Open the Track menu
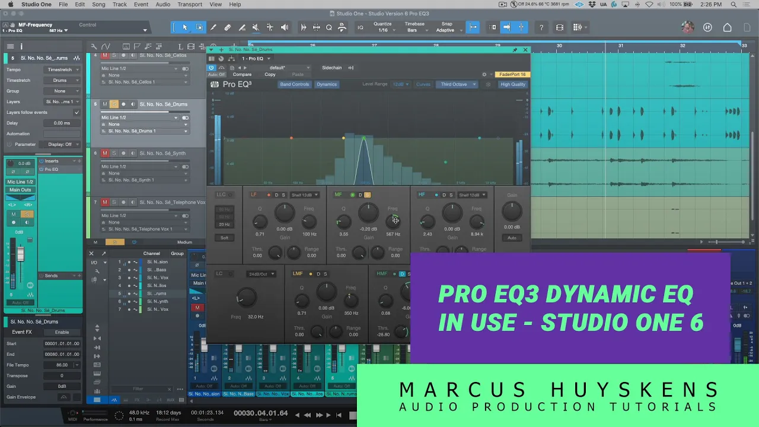This screenshot has height=427, width=759. pos(120,4)
